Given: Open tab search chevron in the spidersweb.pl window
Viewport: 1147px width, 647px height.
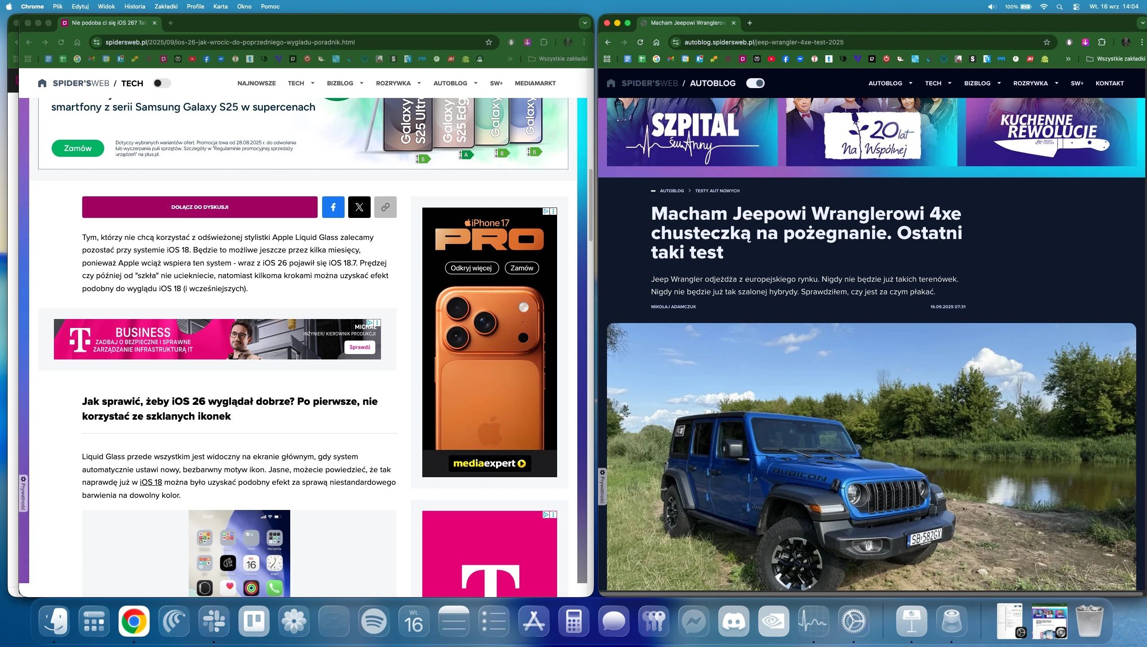Looking at the screenshot, I should [x=585, y=23].
